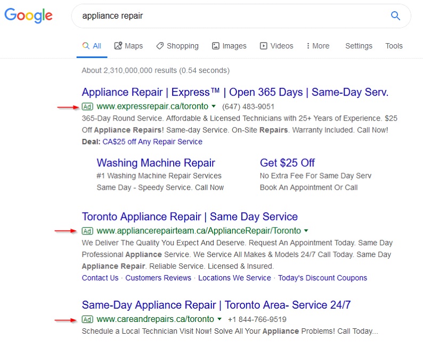Expand dropdown arrow next to appliancerepairteam.ca URL
The image size is (423, 347).
[x=306, y=231]
